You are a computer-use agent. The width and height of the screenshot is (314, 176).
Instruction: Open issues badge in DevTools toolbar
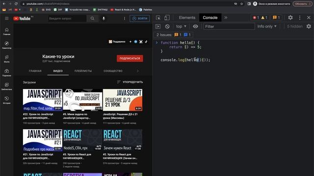(276, 18)
